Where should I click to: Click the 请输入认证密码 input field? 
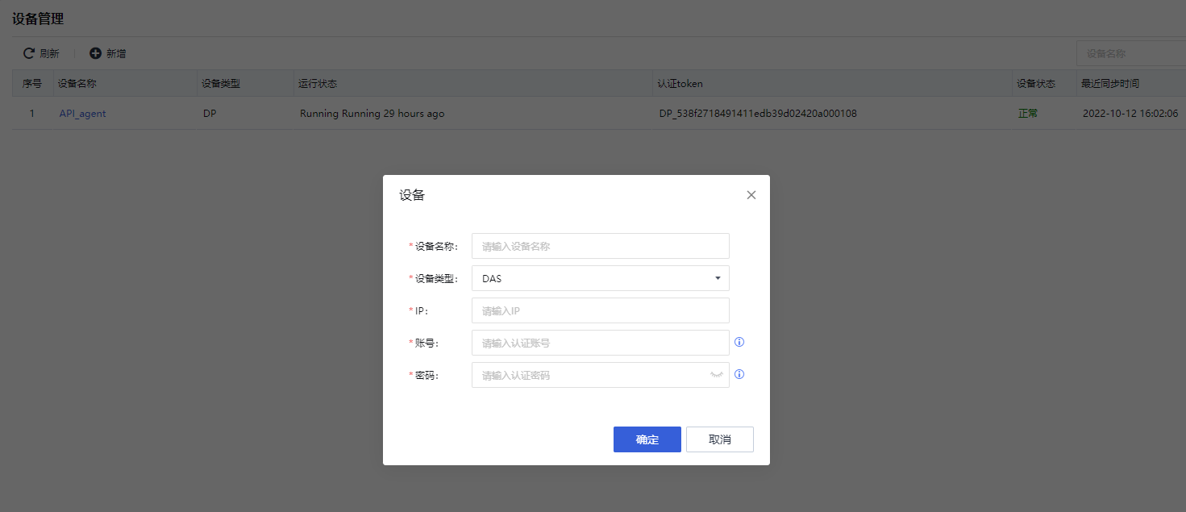[589, 374]
